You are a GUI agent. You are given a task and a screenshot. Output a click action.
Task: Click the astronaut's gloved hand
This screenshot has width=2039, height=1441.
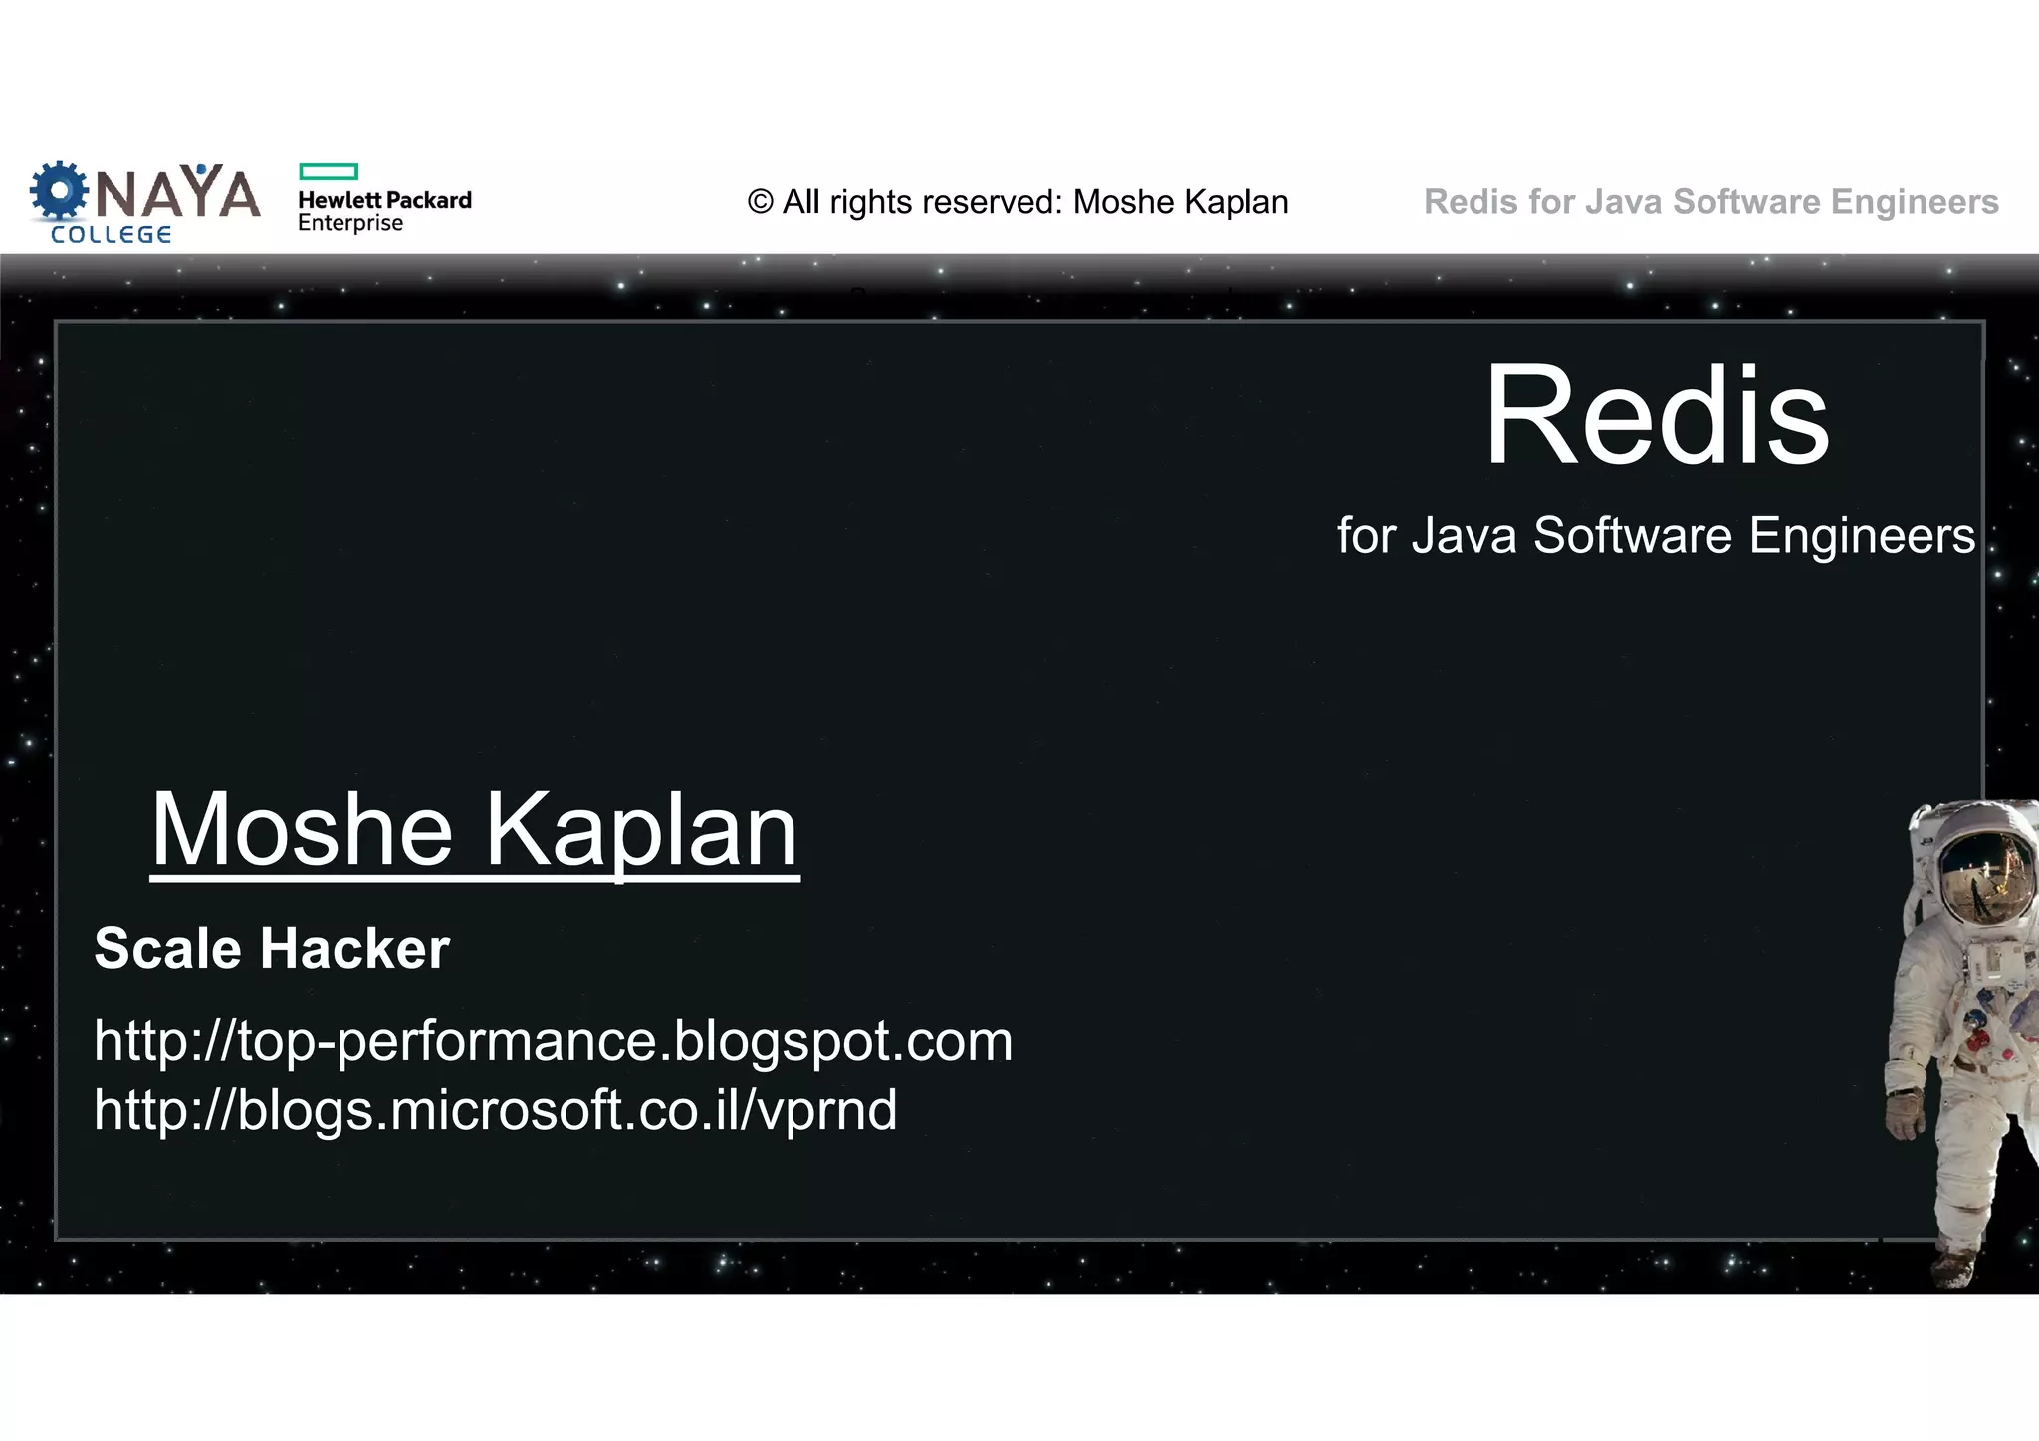1904,1115
